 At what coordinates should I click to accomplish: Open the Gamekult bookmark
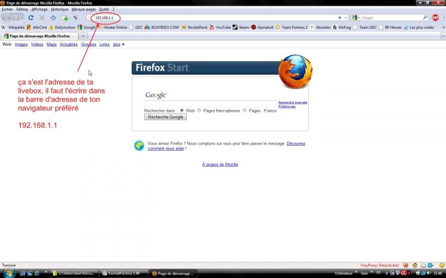pyautogui.click(x=262, y=27)
